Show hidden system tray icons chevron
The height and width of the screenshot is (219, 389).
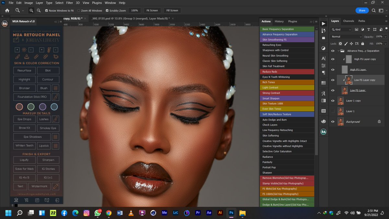pyautogui.click(x=319, y=213)
